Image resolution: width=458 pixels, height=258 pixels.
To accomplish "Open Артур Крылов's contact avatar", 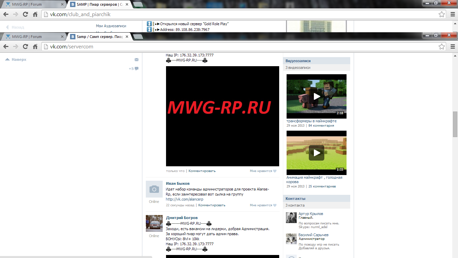I will click(x=291, y=218).
